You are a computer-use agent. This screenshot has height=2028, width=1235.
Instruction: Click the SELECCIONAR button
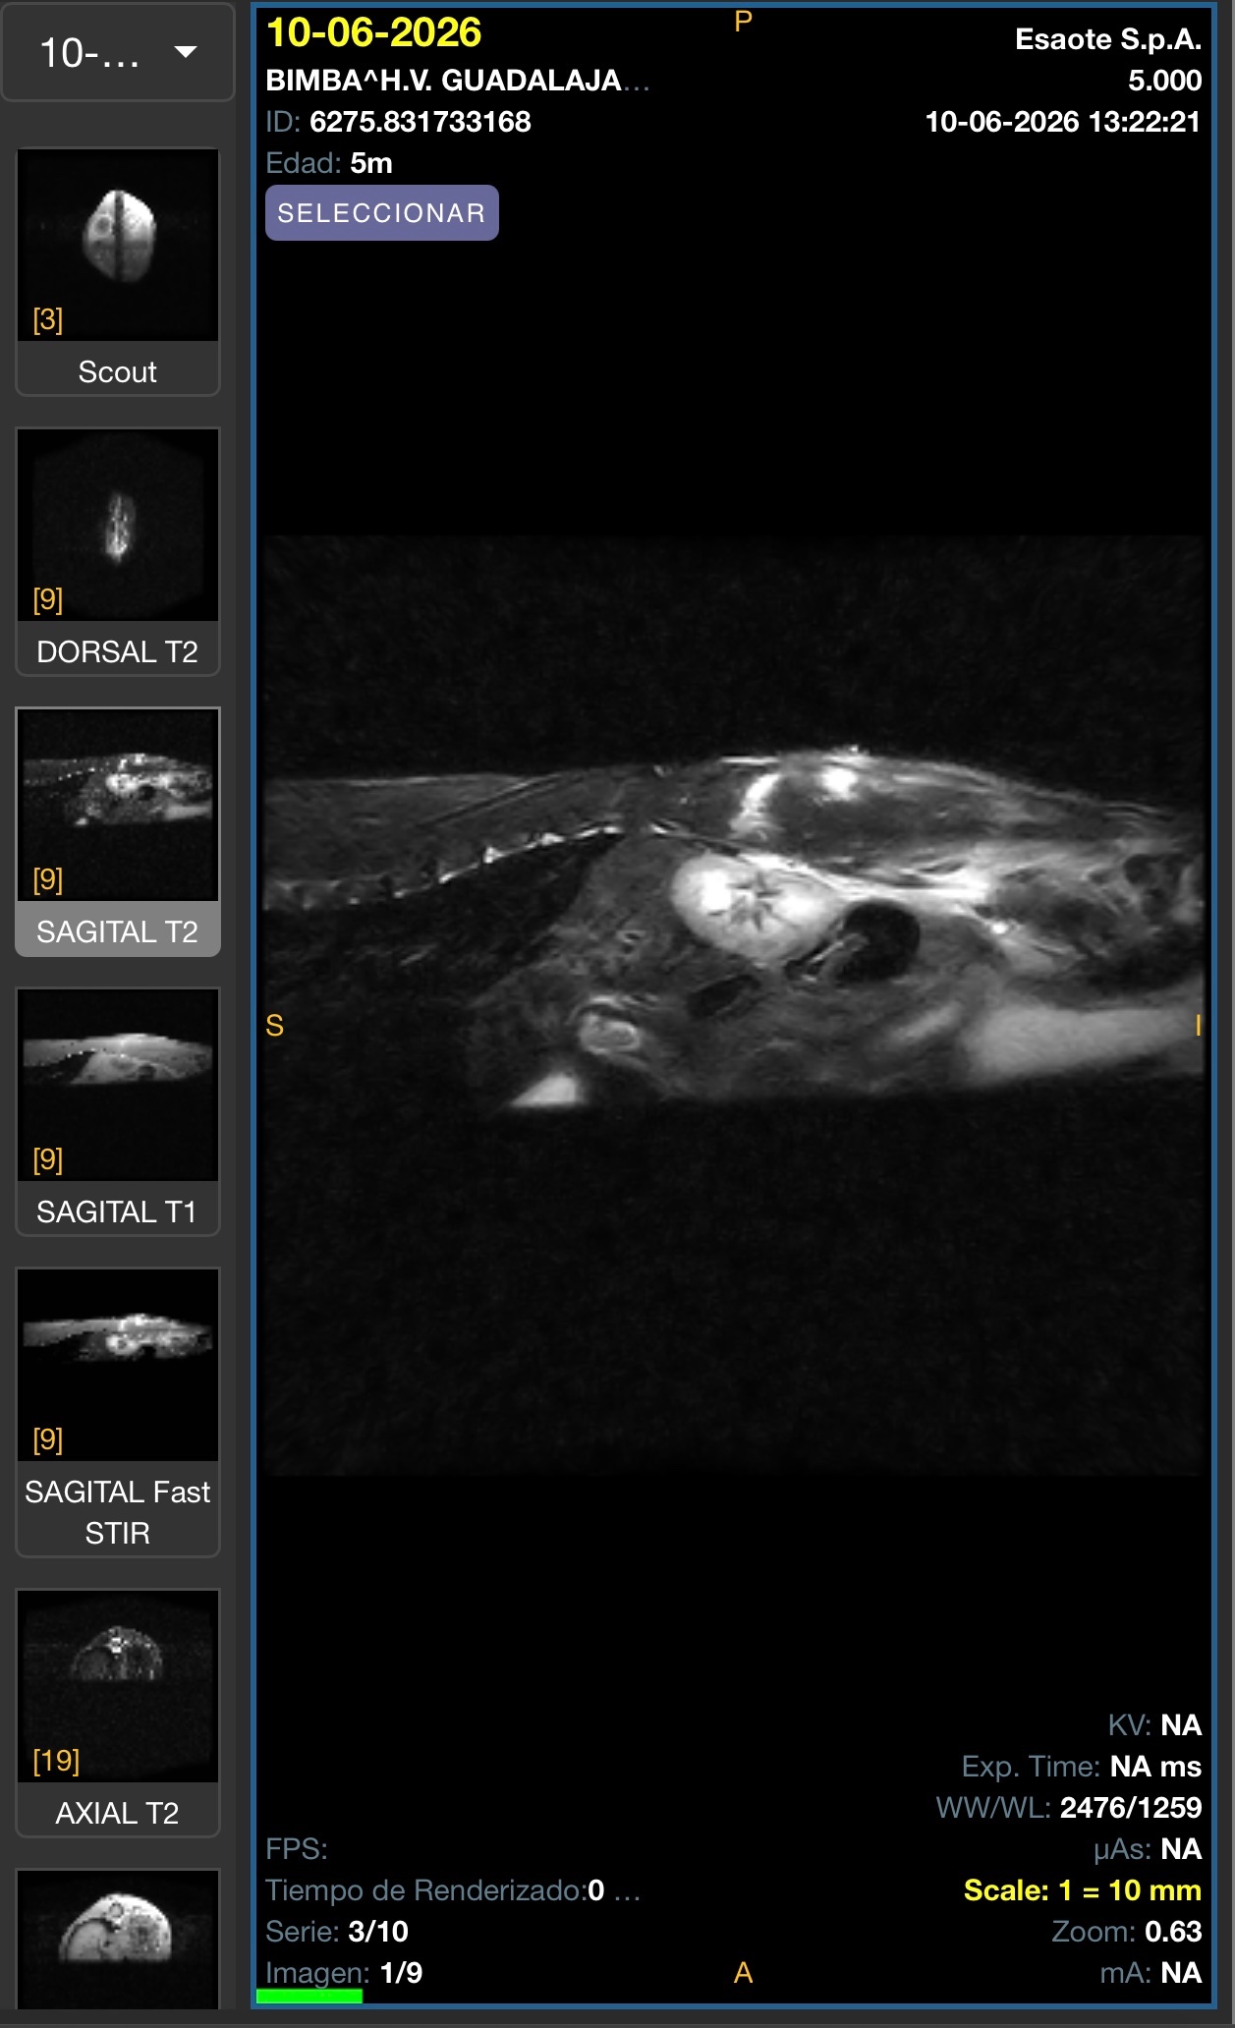(382, 213)
